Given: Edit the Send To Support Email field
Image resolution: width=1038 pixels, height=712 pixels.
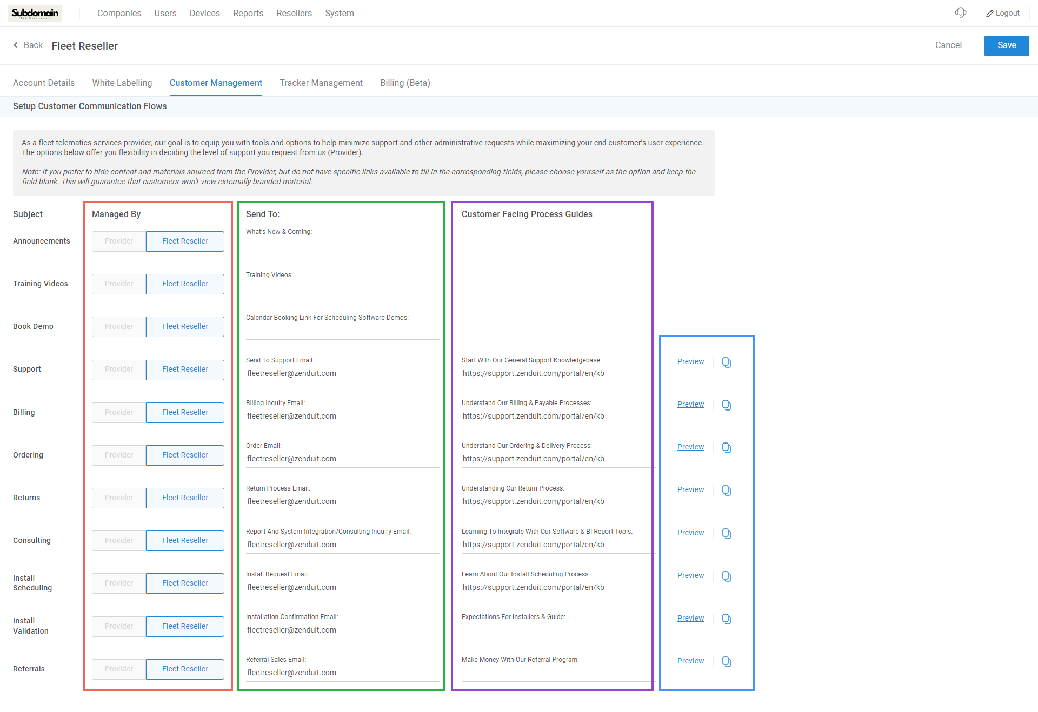Looking at the screenshot, I should pos(342,374).
